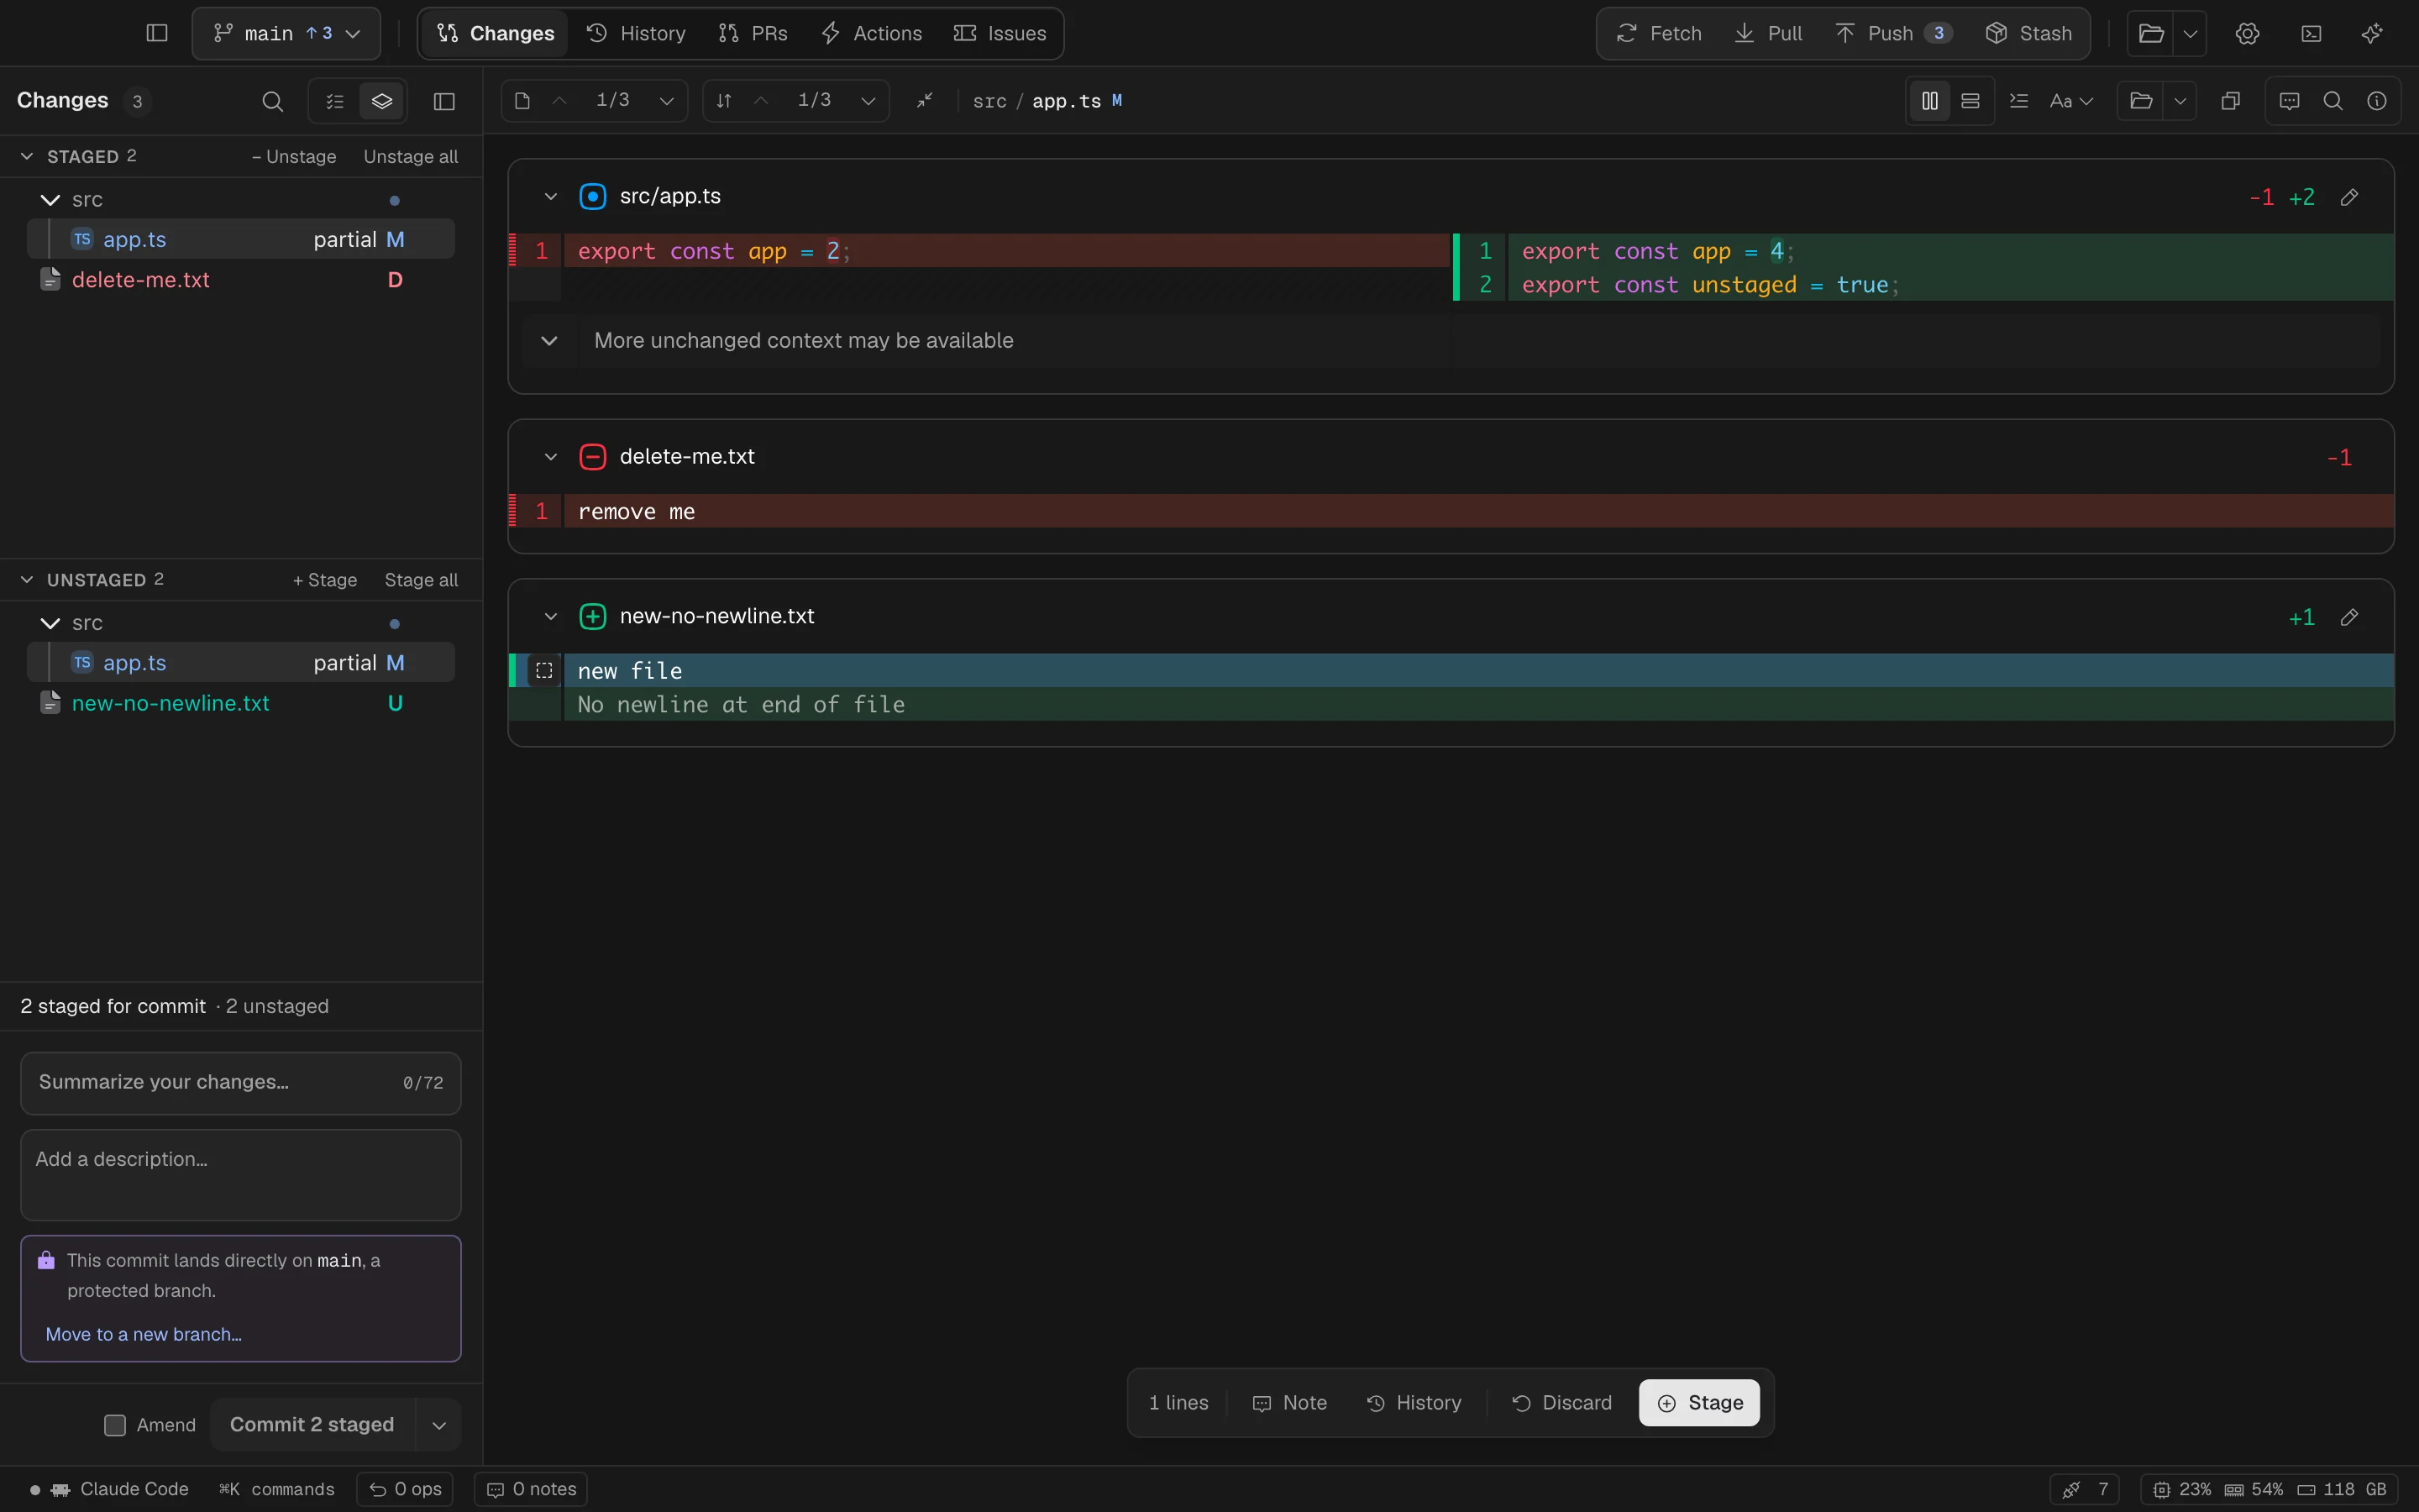Click the copy windows icon in diff toolbar
This screenshot has height=1512, width=2419.
coord(2230,101)
